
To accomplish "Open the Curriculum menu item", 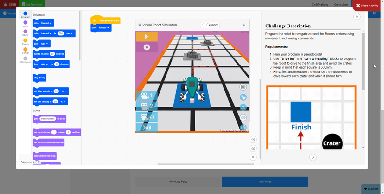I will [x=341, y=5].
